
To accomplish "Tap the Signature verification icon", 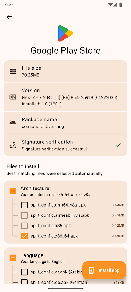I will click(x=13, y=145).
